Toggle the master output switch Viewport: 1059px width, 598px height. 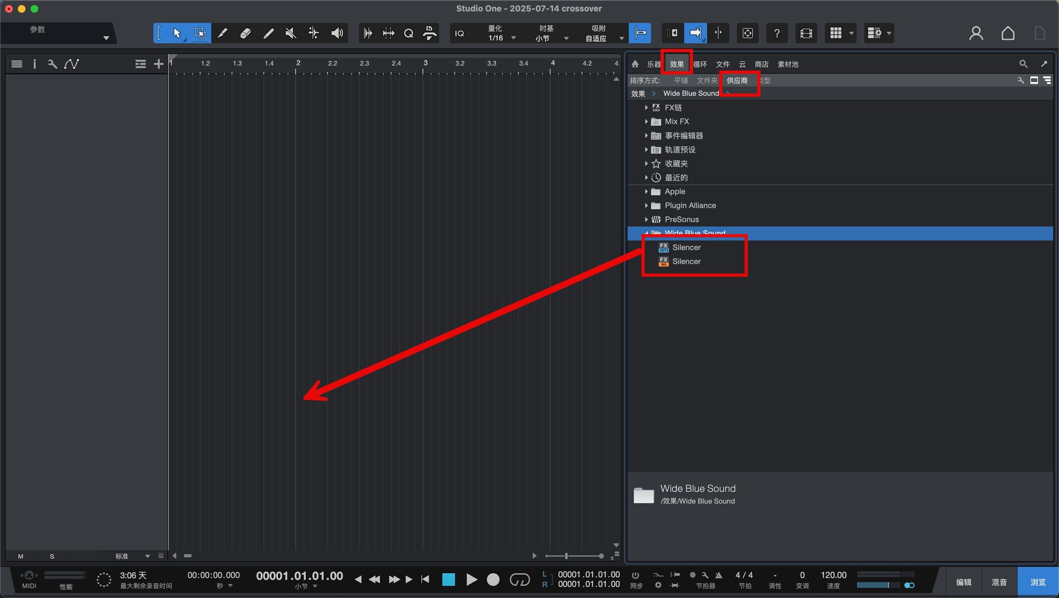click(x=909, y=585)
